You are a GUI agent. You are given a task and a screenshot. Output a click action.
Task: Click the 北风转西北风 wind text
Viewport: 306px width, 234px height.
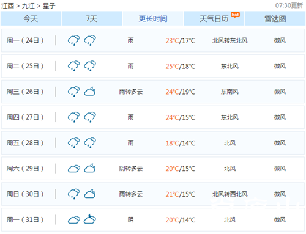[x=230, y=194]
